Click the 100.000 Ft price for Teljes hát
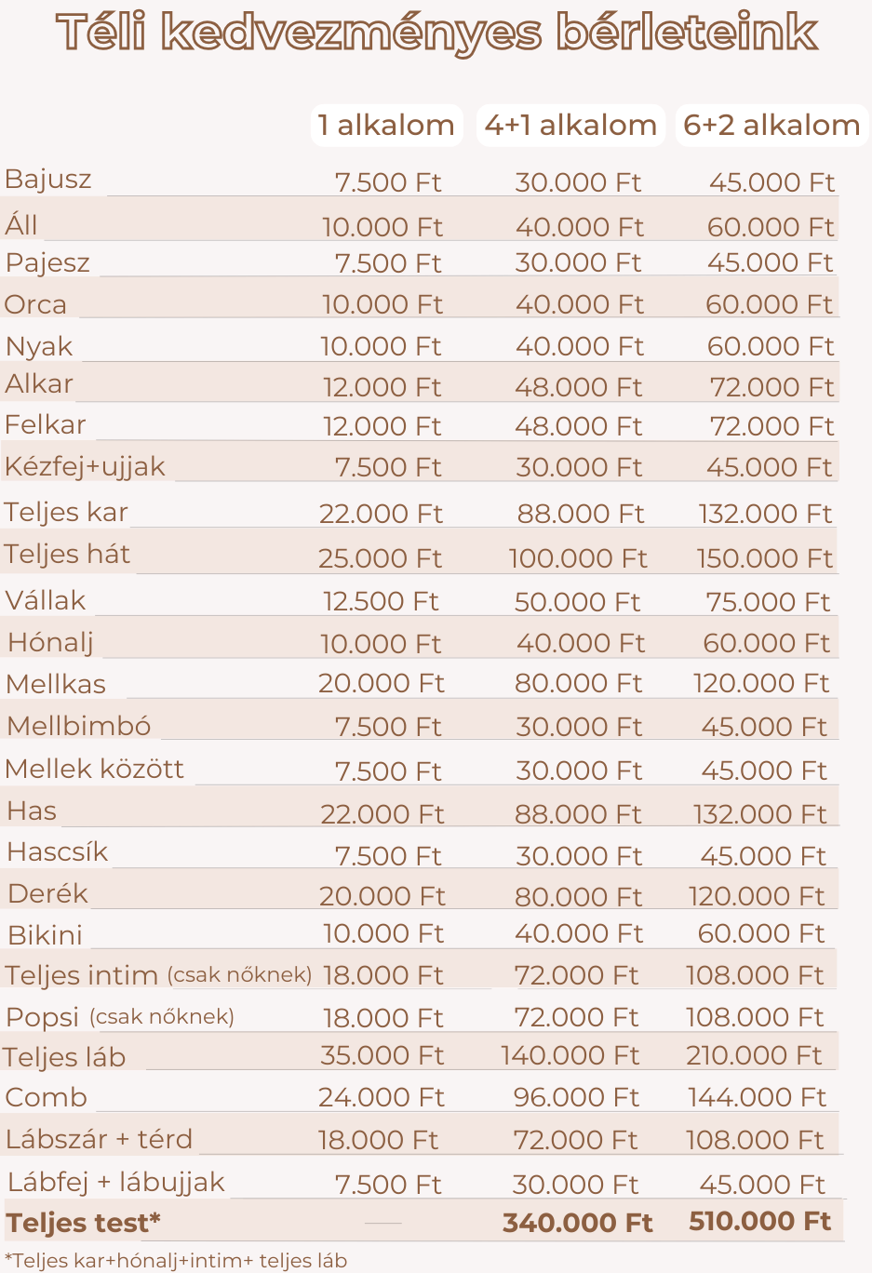Image resolution: width=872 pixels, height=1273 pixels. point(578,558)
